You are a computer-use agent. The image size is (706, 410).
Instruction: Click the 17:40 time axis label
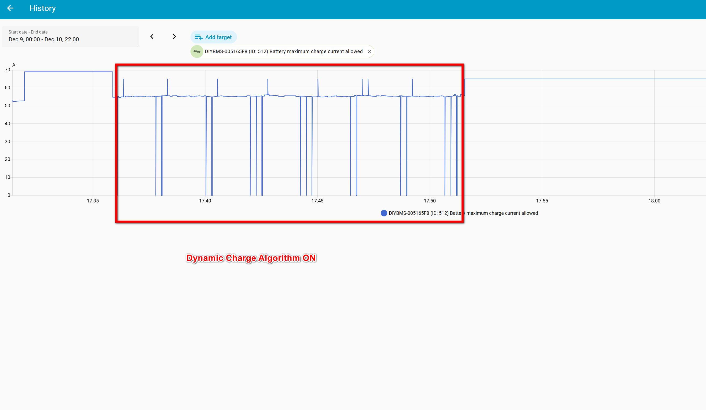[205, 201]
